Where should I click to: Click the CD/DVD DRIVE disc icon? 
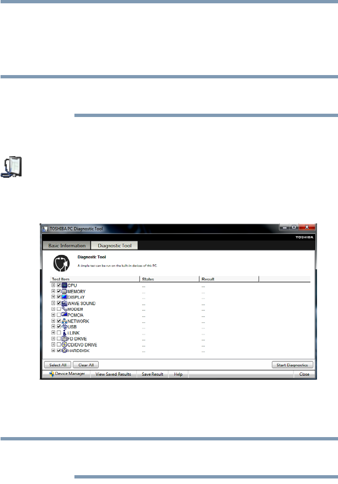coord(64,344)
